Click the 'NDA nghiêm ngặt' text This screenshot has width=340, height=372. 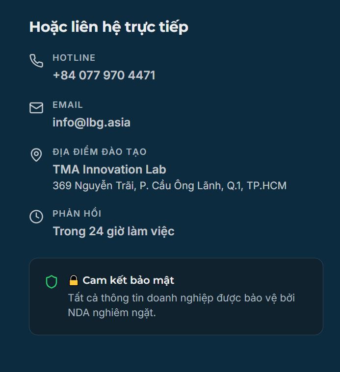point(112,313)
